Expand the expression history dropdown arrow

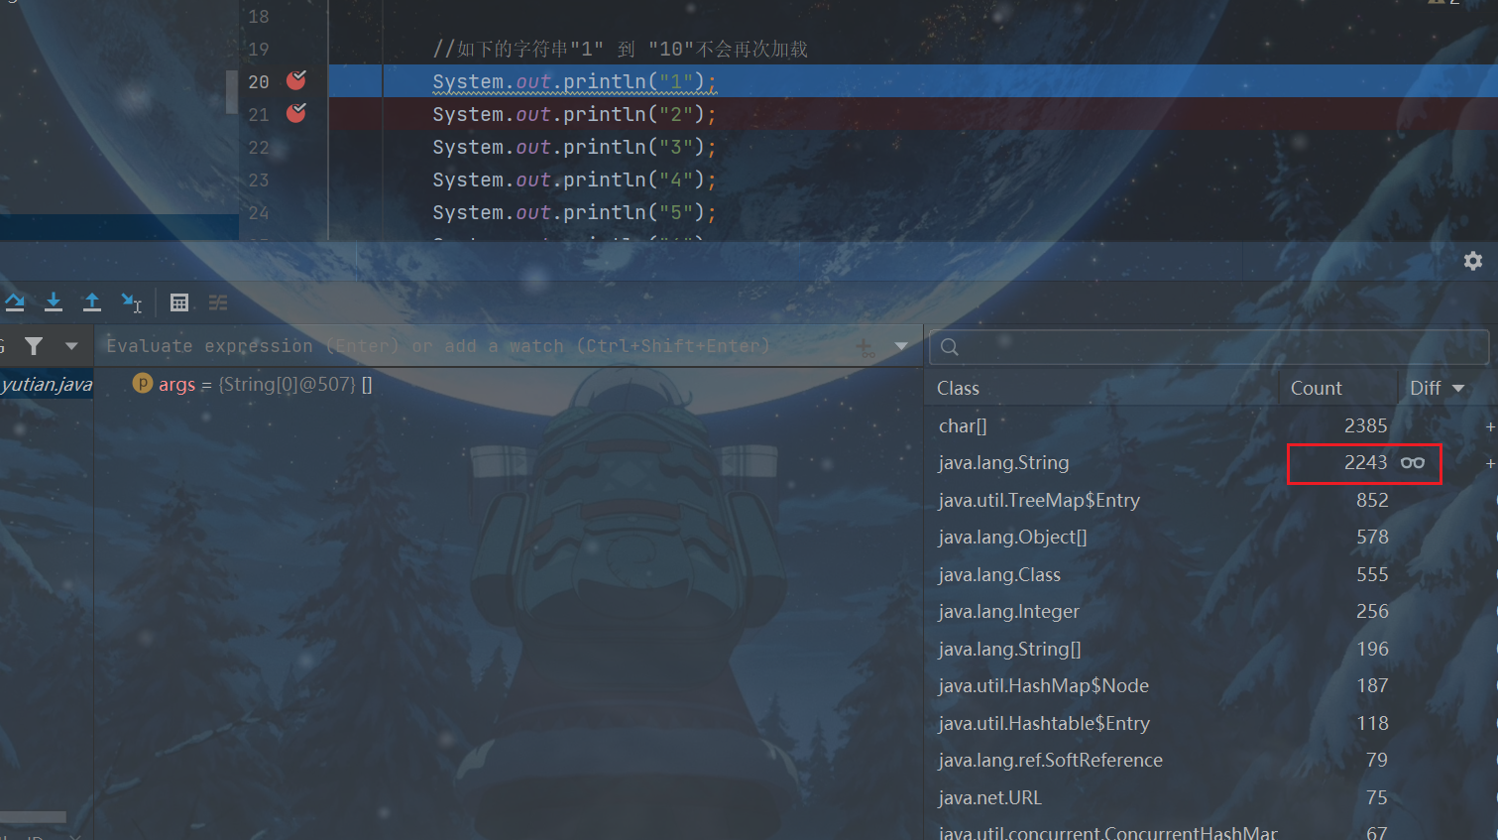[901, 347]
